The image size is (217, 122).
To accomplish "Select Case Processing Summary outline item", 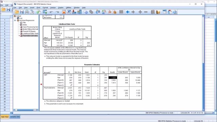I will pos(31,27).
